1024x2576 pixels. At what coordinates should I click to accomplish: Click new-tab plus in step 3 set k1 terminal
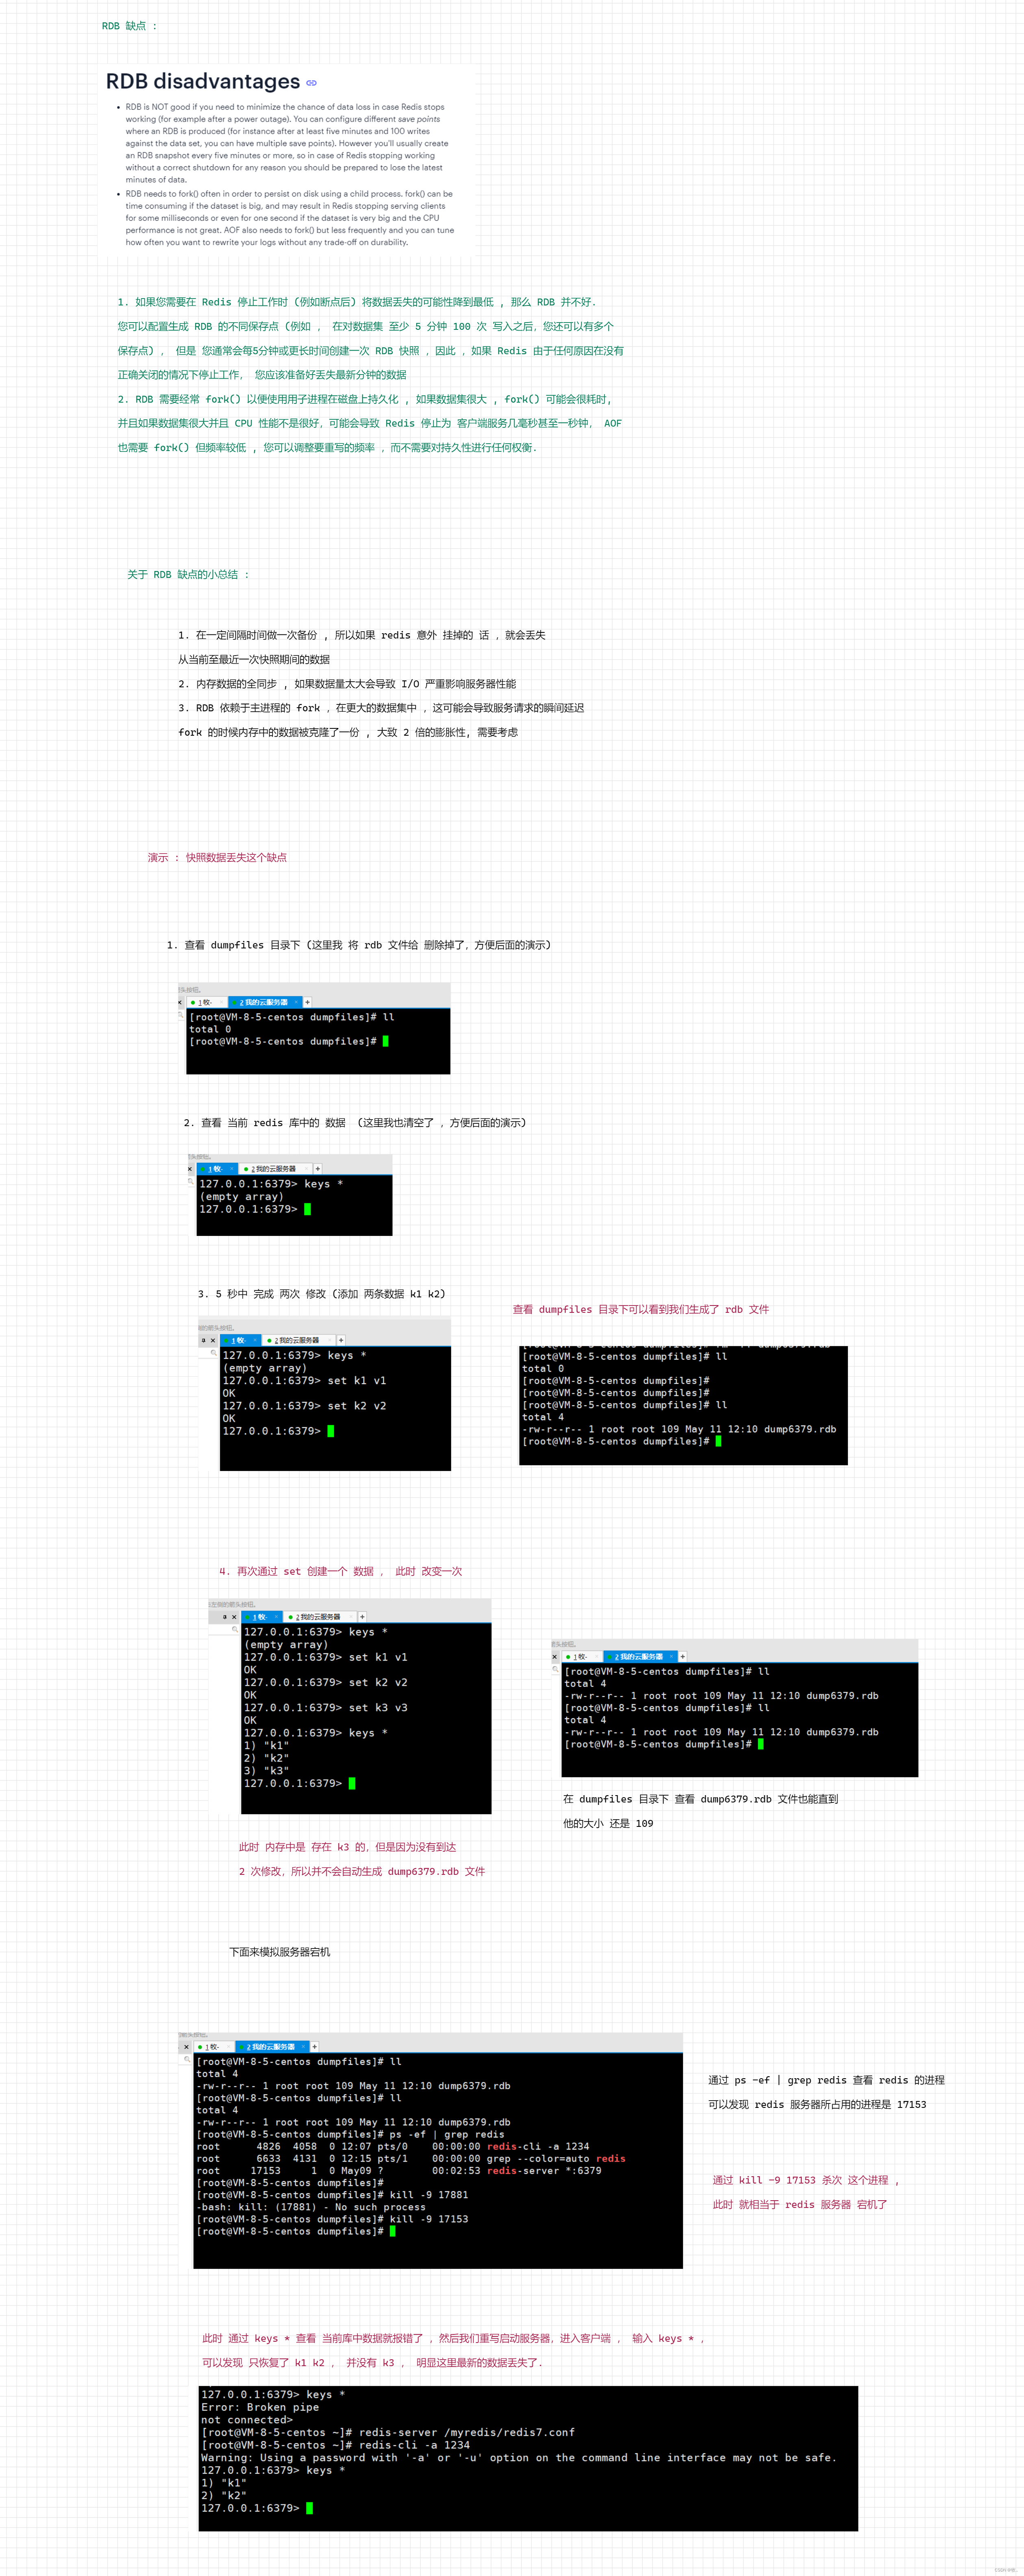(x=341, y=1340)
